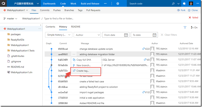The width and height of the screenshot is (202, 107).
Task: Expand the search options chevron
Action: [x=179, y=4]
